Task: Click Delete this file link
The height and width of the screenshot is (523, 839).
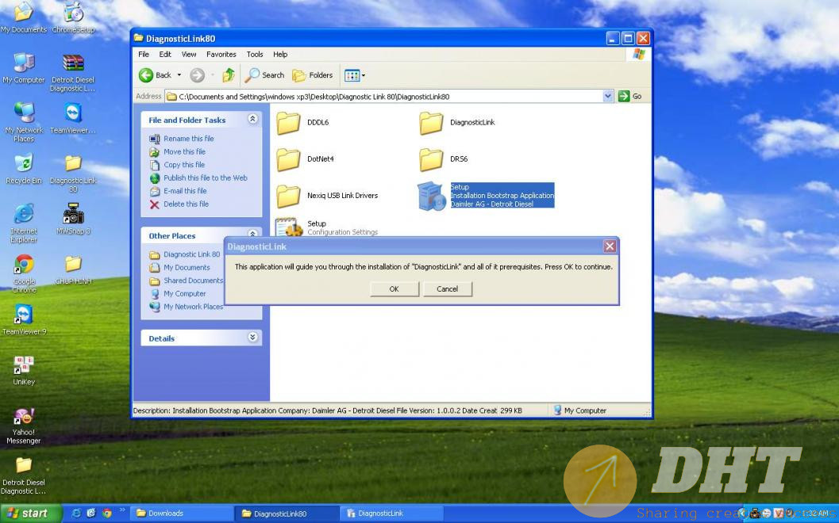Action: (186, 204)
